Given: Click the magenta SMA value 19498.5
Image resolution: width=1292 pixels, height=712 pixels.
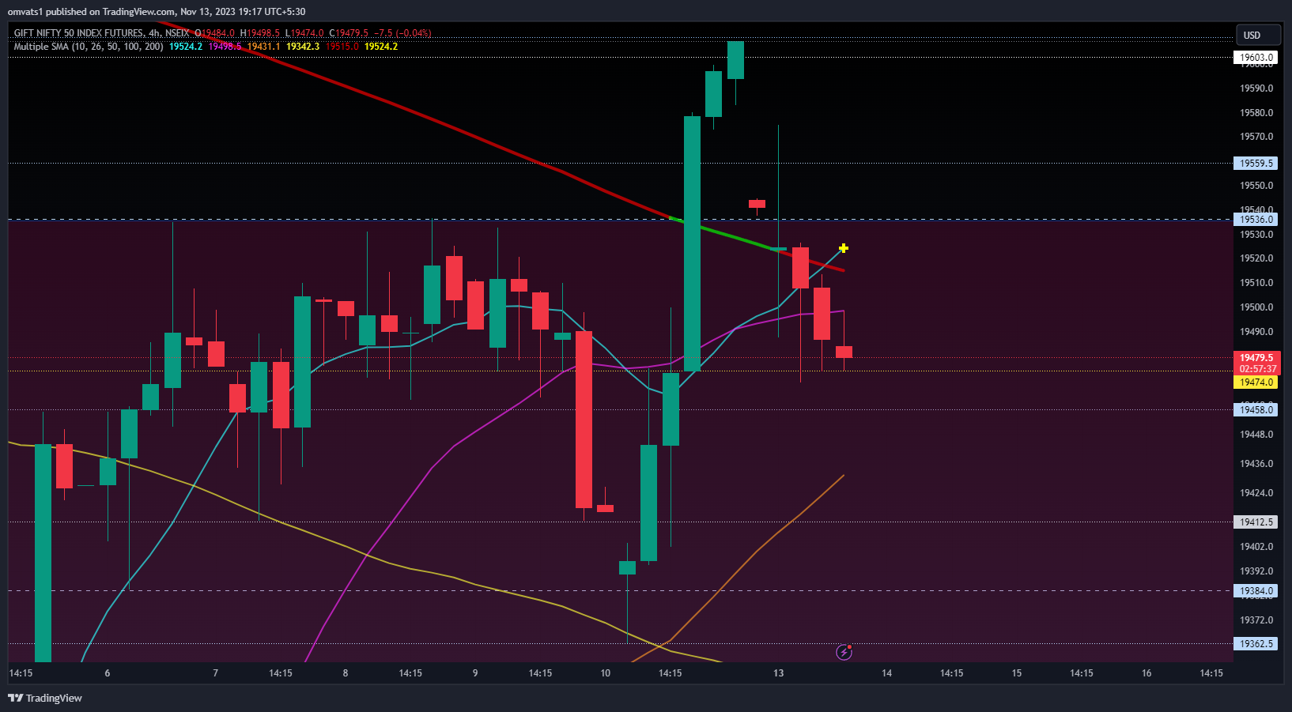Looking at the screenshot, I should (225, 47).
